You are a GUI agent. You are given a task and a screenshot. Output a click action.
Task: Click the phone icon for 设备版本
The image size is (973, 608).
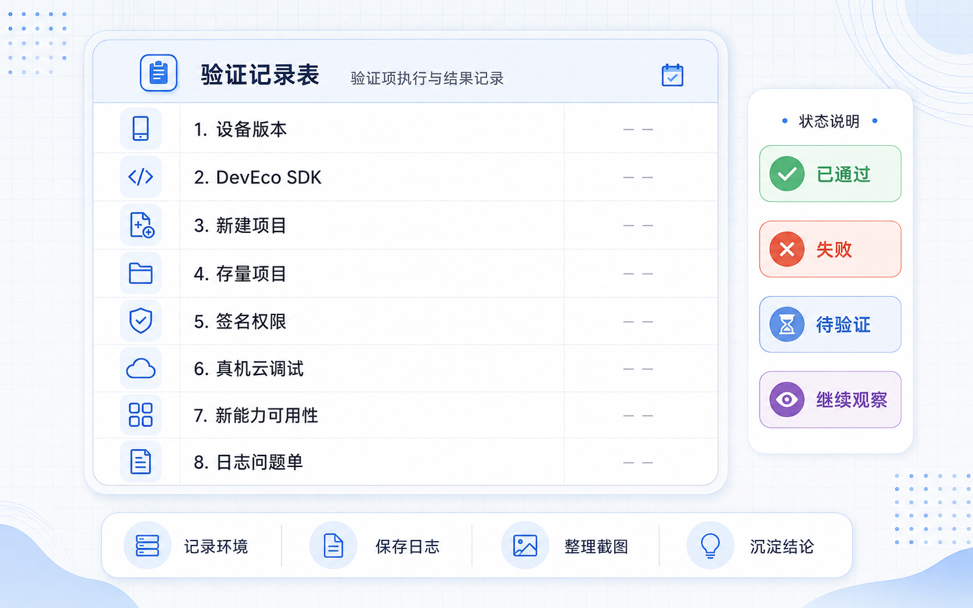(x=140, y=129)
